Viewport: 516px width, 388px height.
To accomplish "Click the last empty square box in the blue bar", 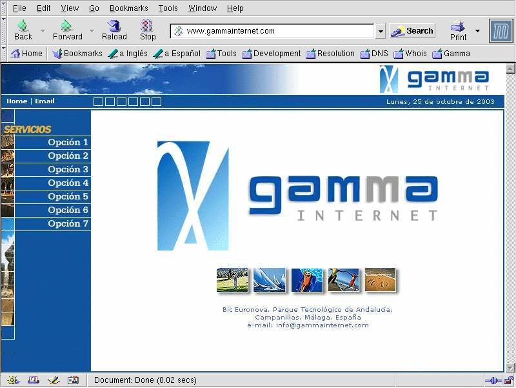I will pos(156,101).
